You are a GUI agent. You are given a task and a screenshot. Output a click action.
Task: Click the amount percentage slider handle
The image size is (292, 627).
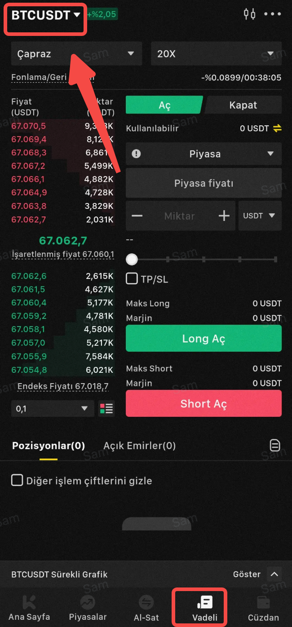click(x=132, y=259)
